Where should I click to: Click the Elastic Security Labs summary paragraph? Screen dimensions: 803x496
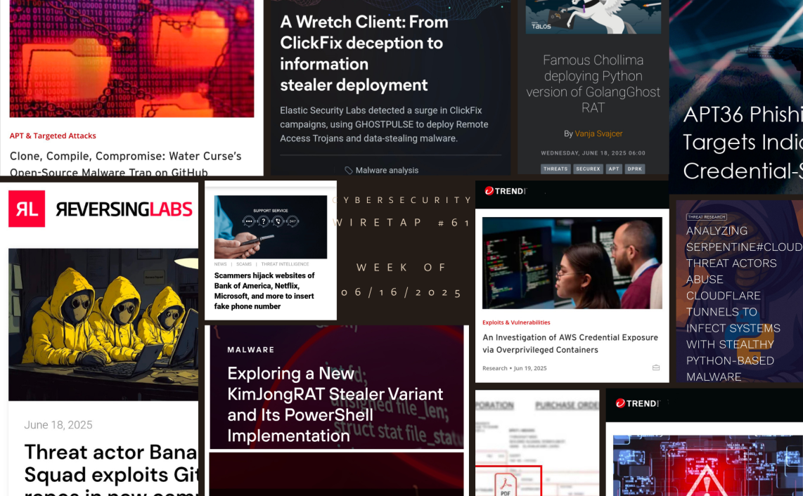[384, 124]
